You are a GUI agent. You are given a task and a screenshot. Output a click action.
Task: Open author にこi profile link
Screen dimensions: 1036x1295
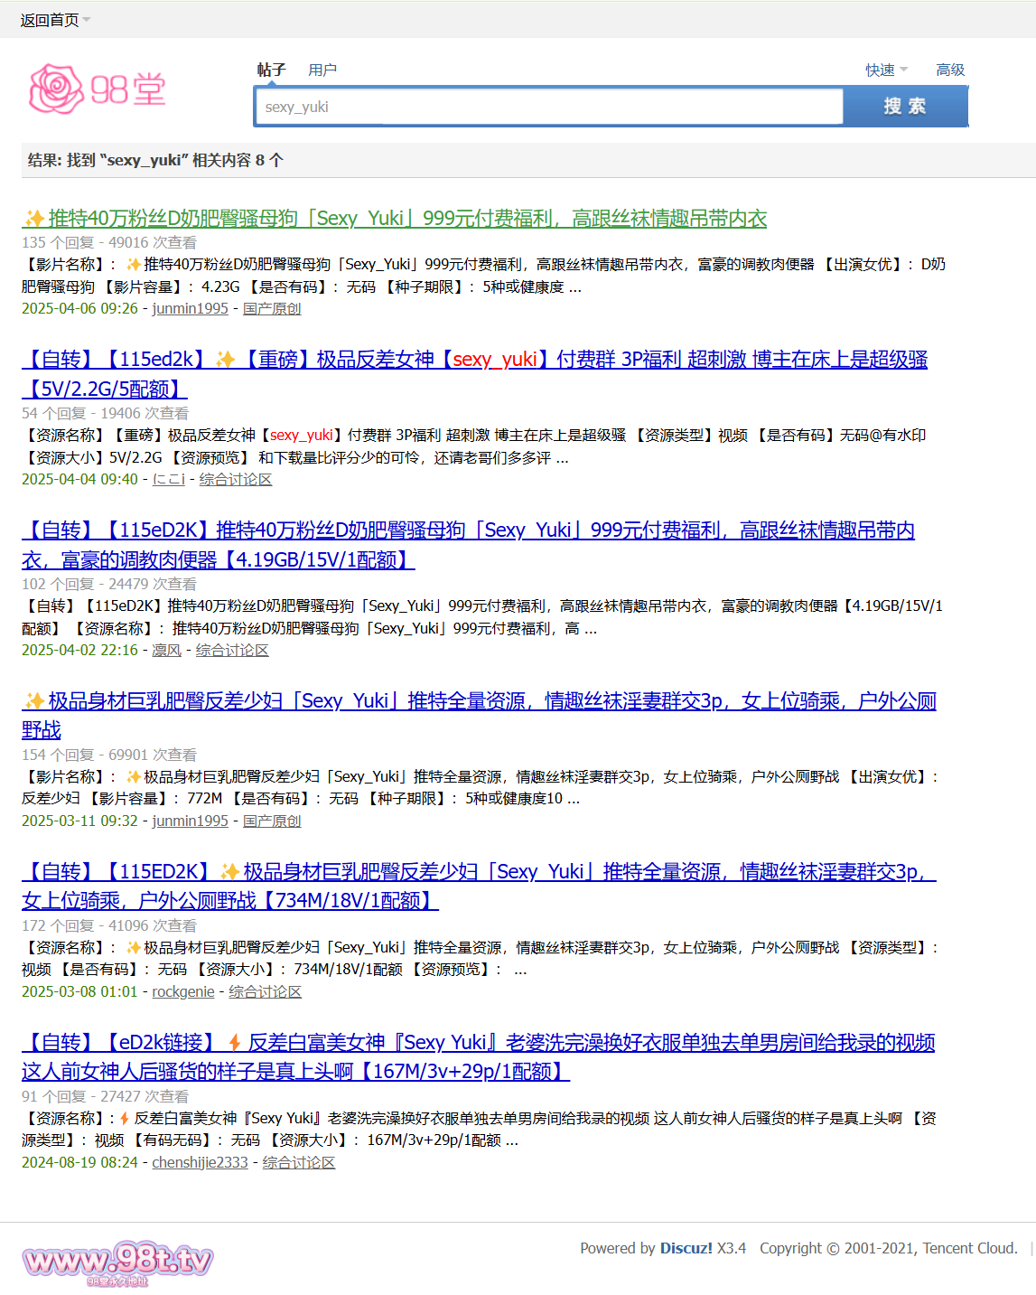coord(168,480)
